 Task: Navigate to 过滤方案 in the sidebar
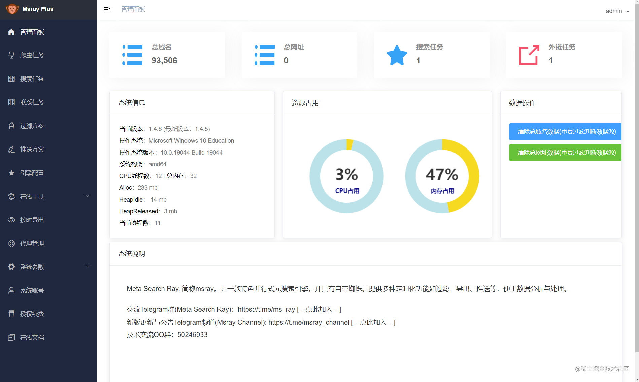pos(48,126)
